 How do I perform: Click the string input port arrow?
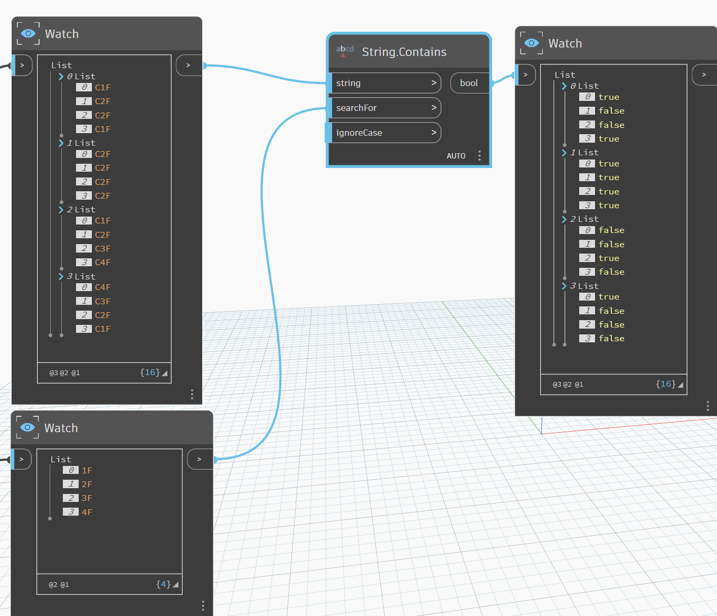coord(433,82)
